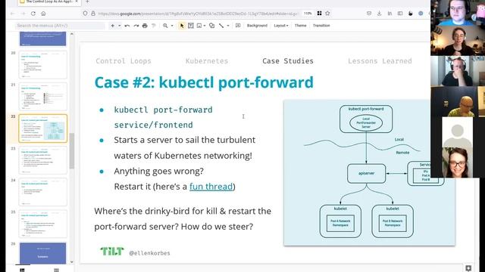This screenshot has height=272, width=485.
Task: Click the Background button
Action: pos(257,26)
